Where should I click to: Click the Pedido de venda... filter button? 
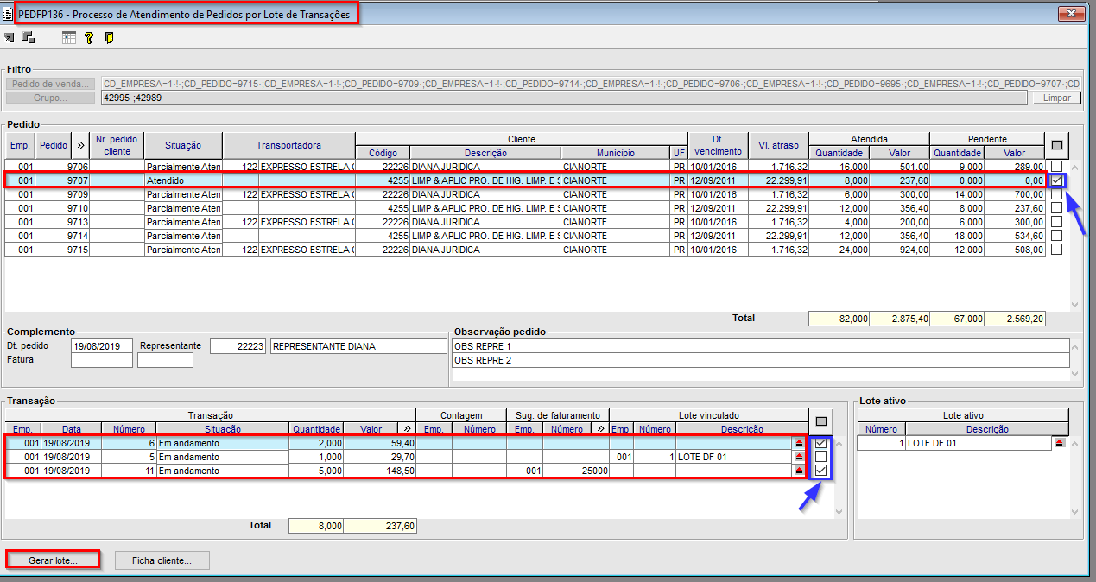(51, 84)
